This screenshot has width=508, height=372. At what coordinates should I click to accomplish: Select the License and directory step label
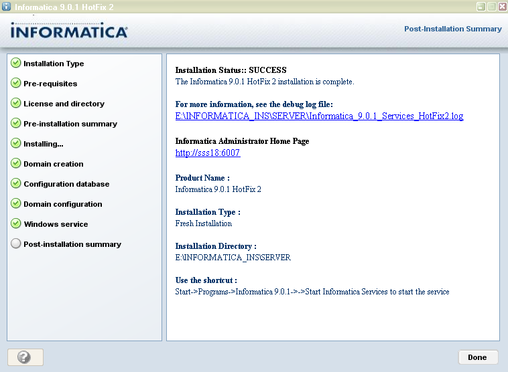click(x=64, y=104)
